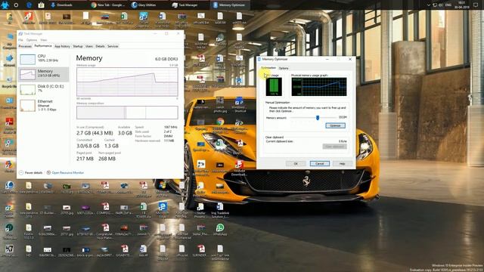Show hidden tray icons chevron
Viewport: 484px width, 272px height.
coord(429,5)
